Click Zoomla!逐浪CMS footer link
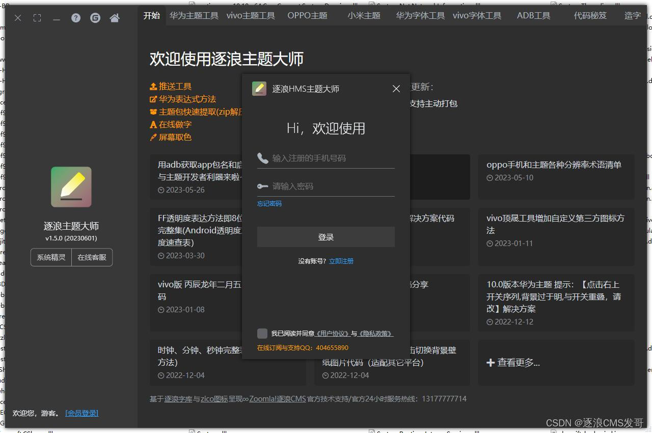The width and height of the screenshot is (652, 433). (278, 399)
